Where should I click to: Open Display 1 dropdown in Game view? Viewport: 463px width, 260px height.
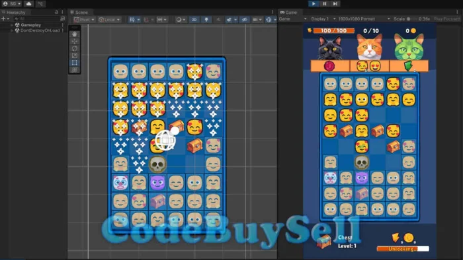323,18
